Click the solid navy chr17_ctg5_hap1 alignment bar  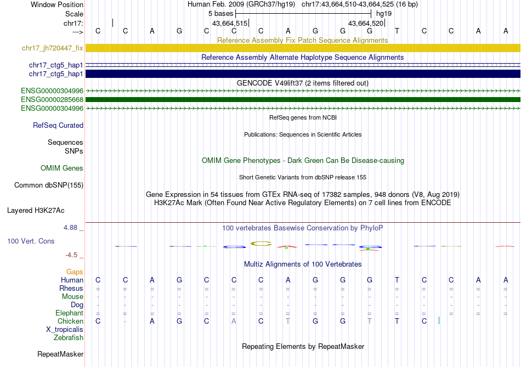click(303, 74)
